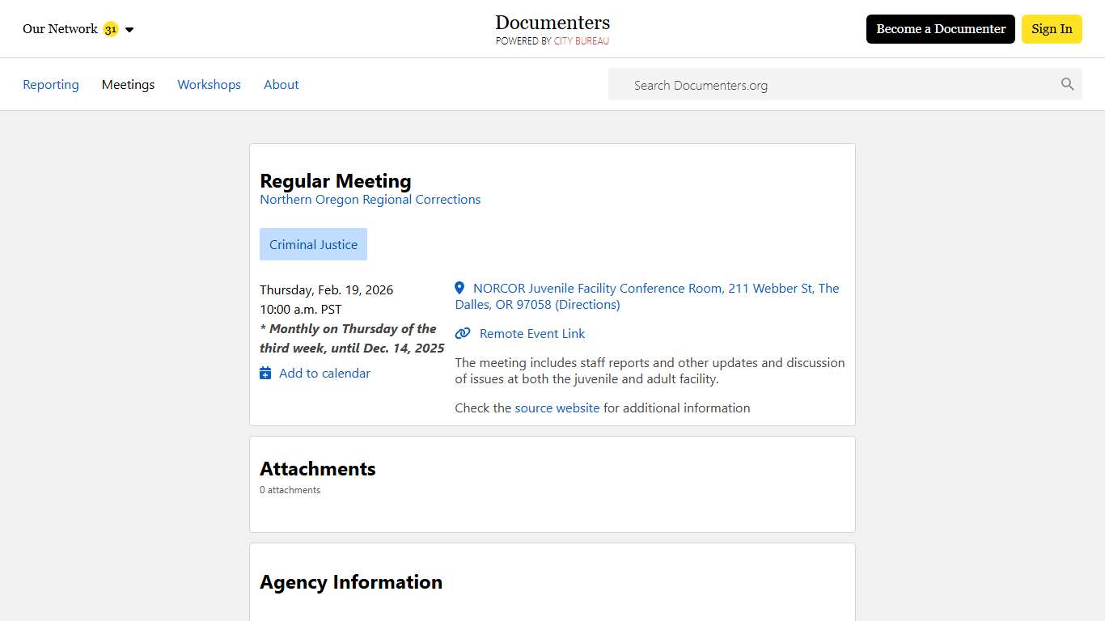Go to the Reporting tab
The image size is (1105, 621).
tap(51, 84)
